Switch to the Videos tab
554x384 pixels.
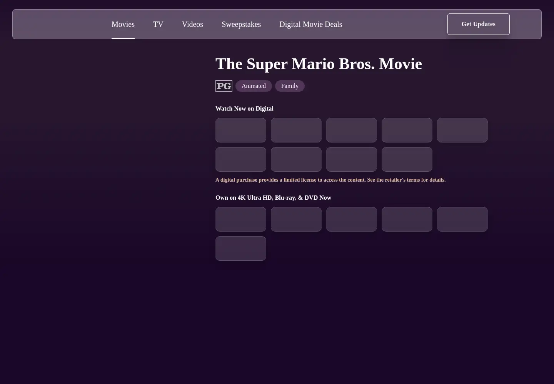coord(192,24)
